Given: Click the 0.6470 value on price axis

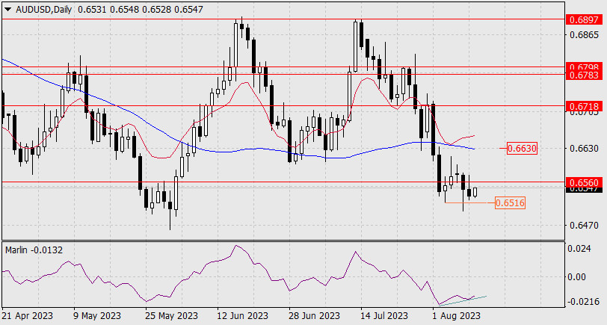Looking at the screenshot, I should (583, 224).
